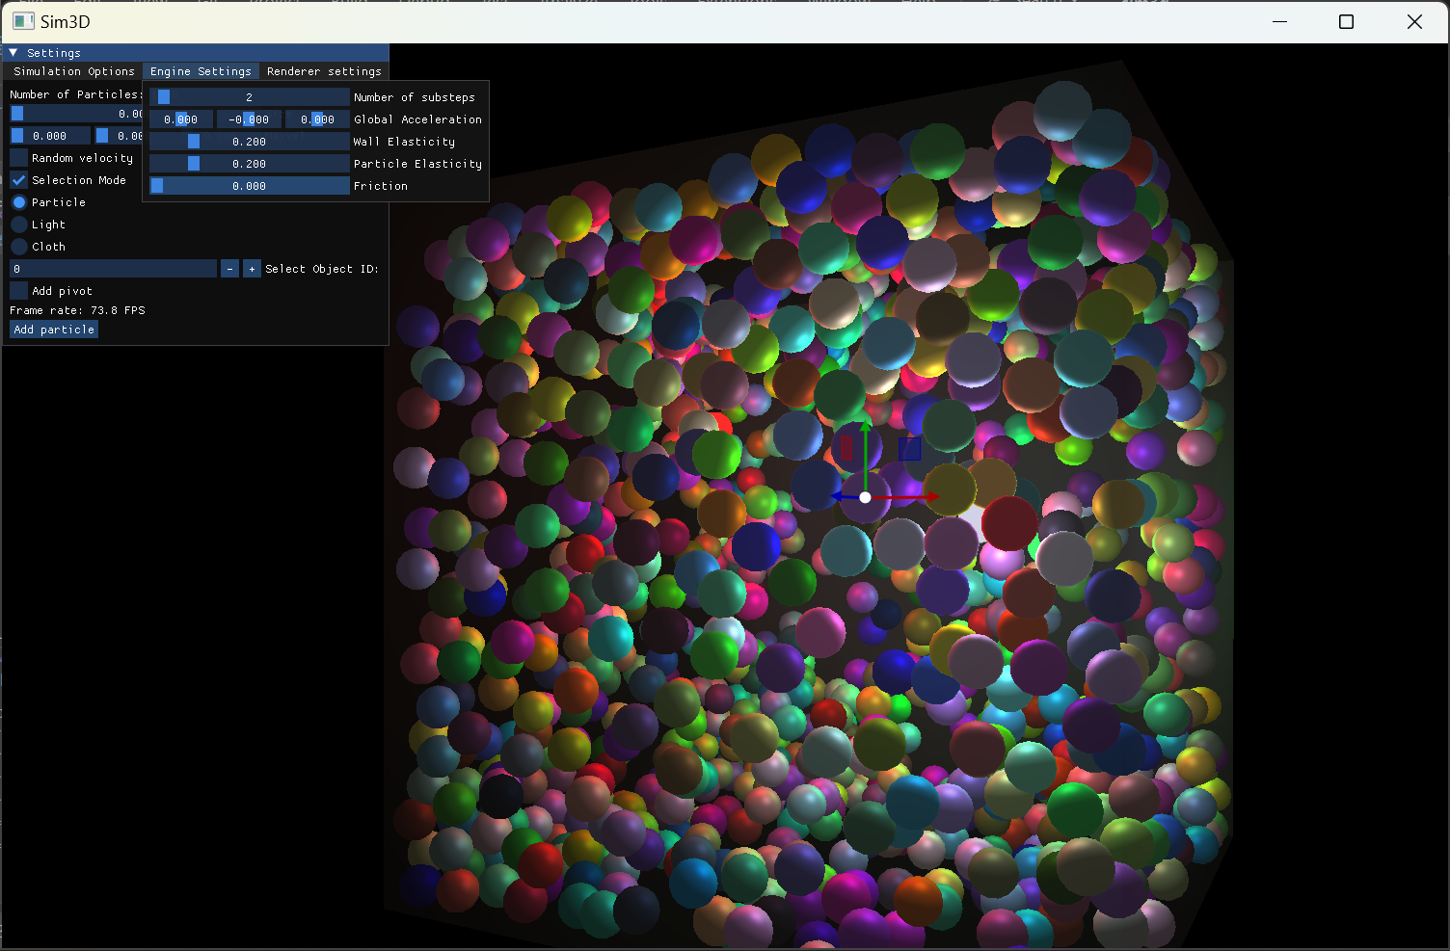Adjust the Wall Elasticity slider
The width and height of the screenshot is (1450, 951).
tap(250, 142)
